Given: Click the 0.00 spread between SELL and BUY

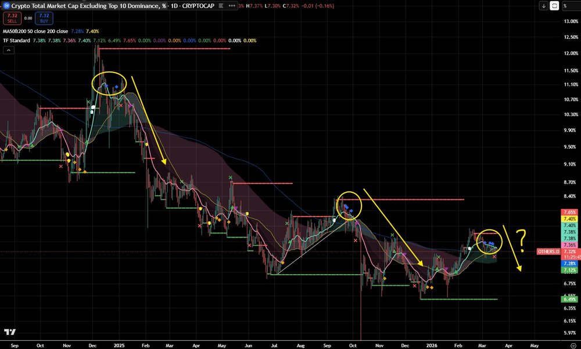Looking at the screenshot, I should [28, 18].
